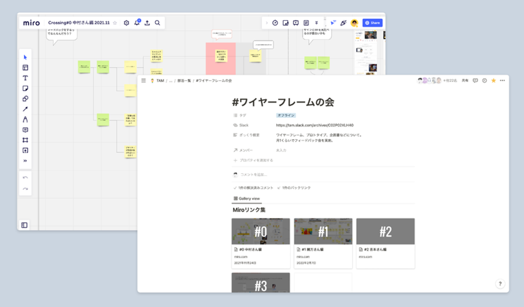
Task: Open Miro board settings gear
Action: (126, 23)
